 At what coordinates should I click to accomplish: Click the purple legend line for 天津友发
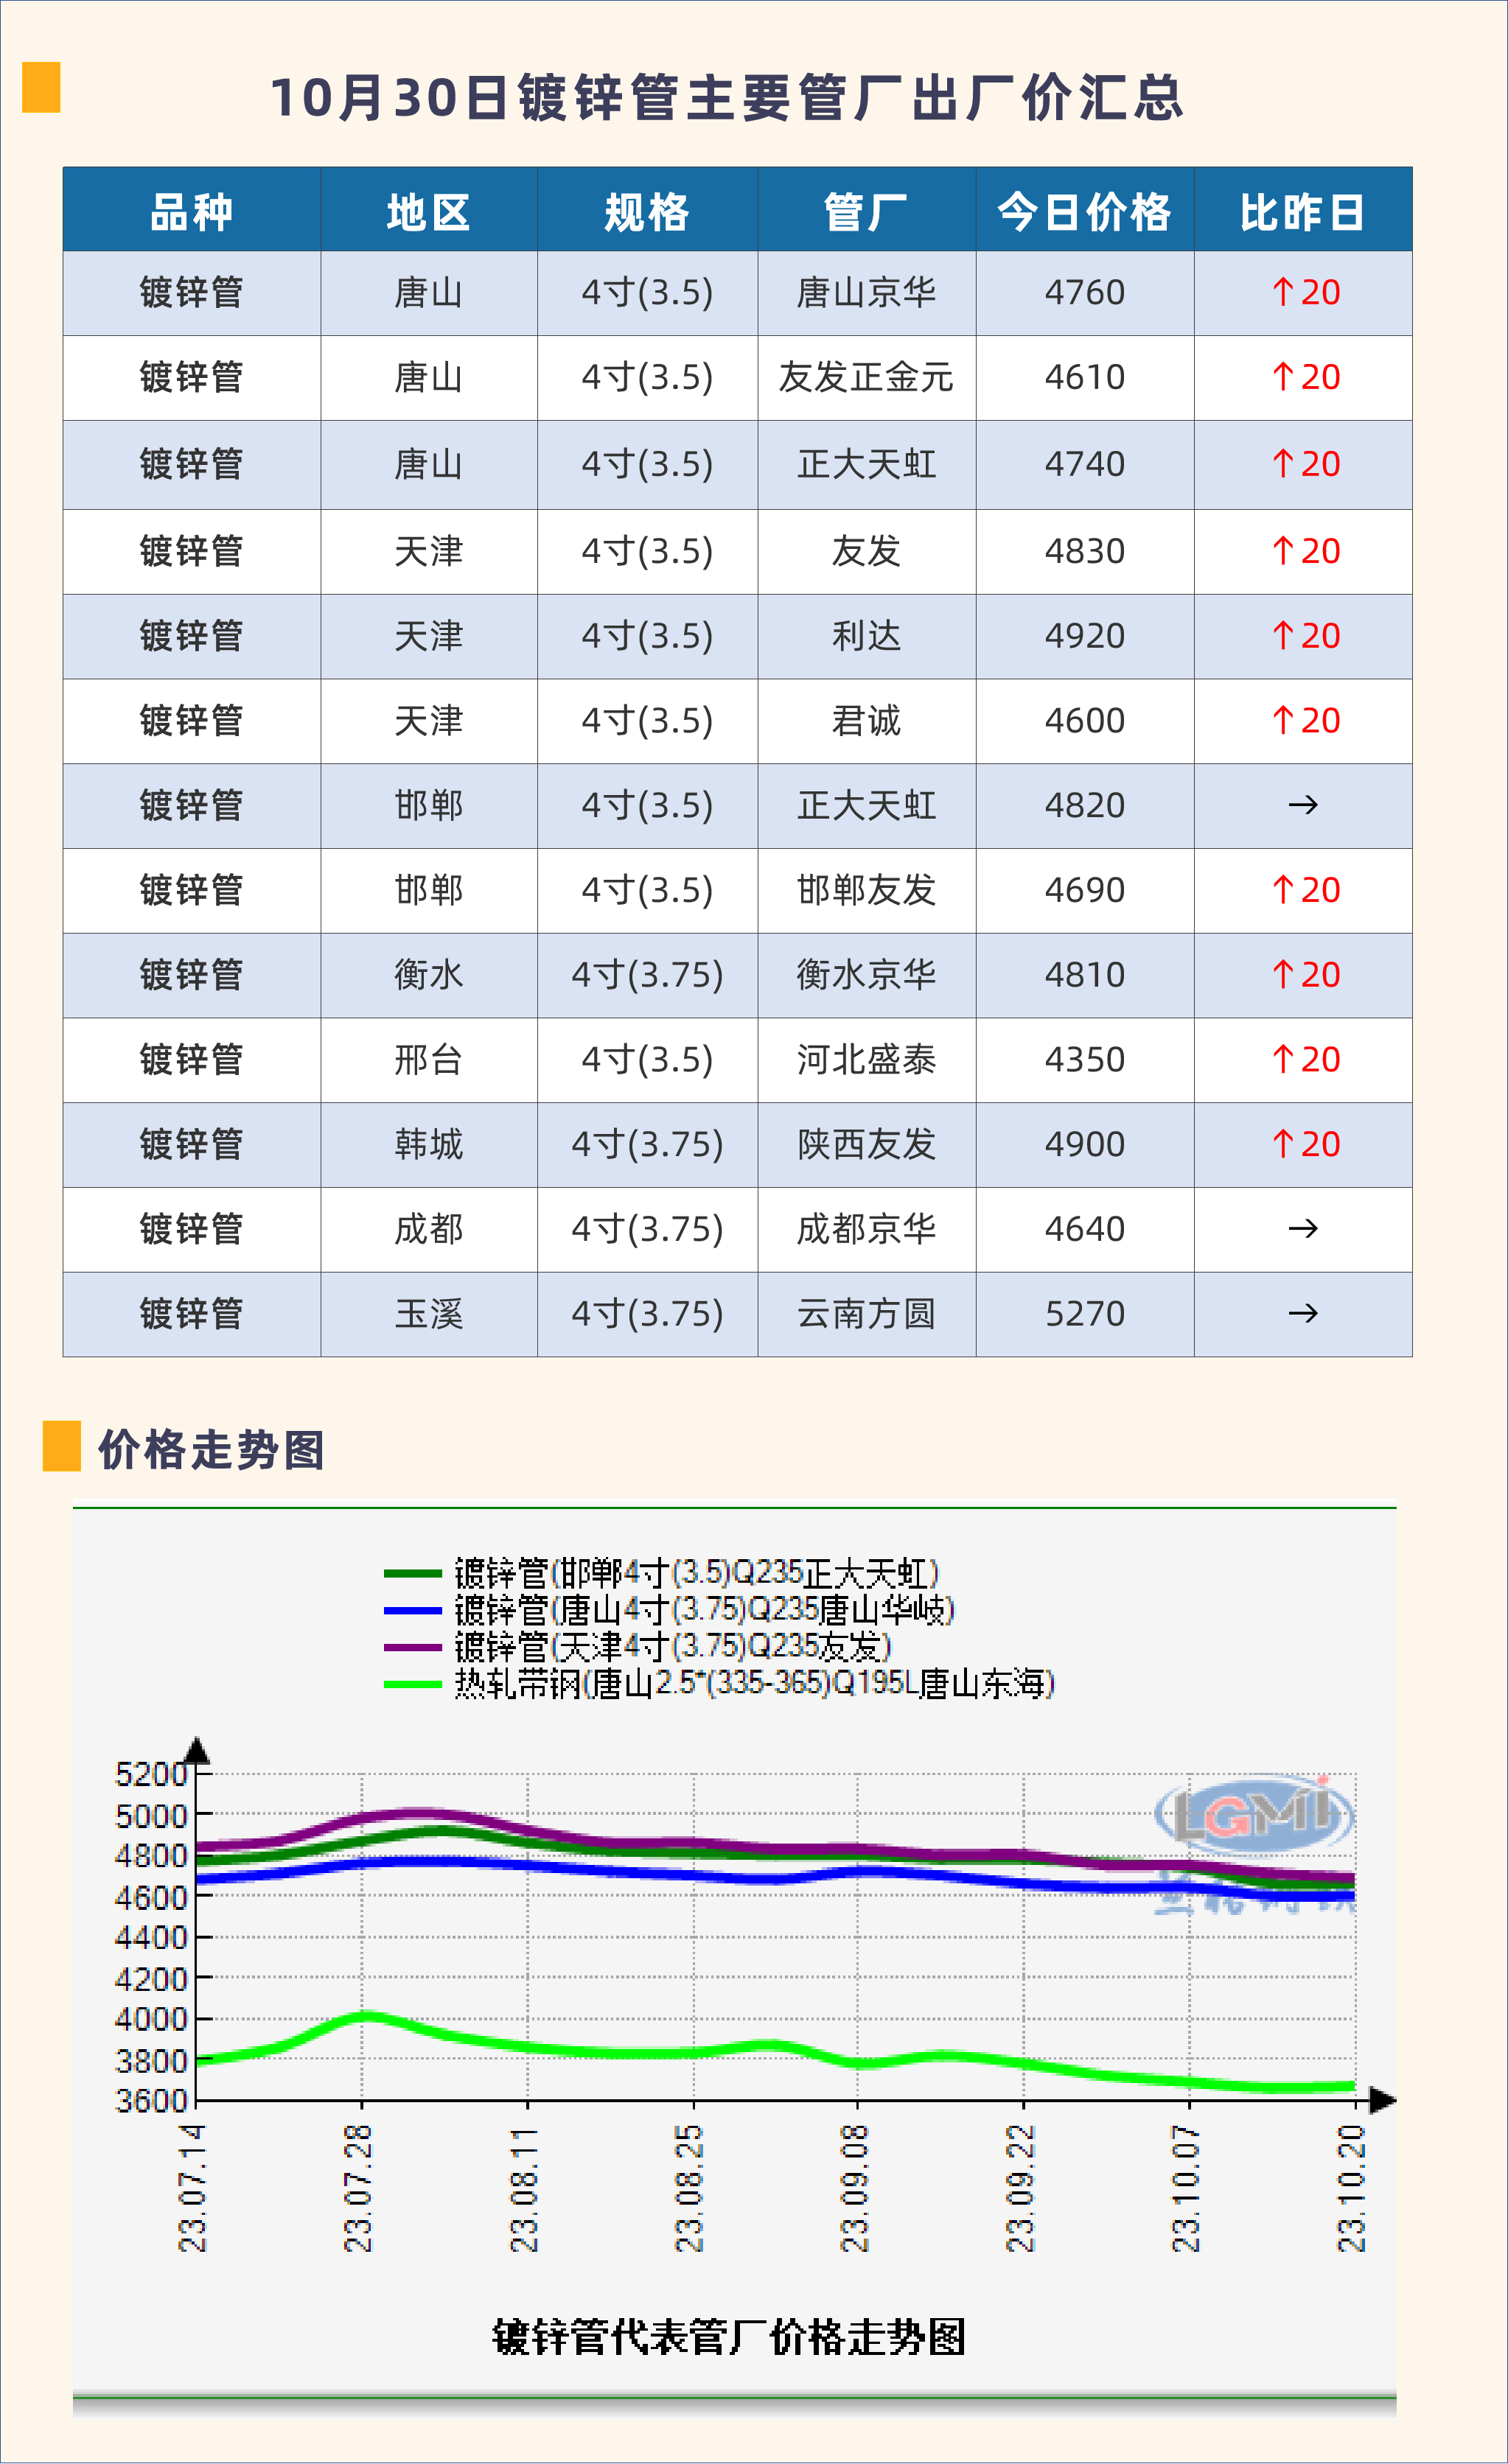pyautogui.click(x=413, y=1647)
